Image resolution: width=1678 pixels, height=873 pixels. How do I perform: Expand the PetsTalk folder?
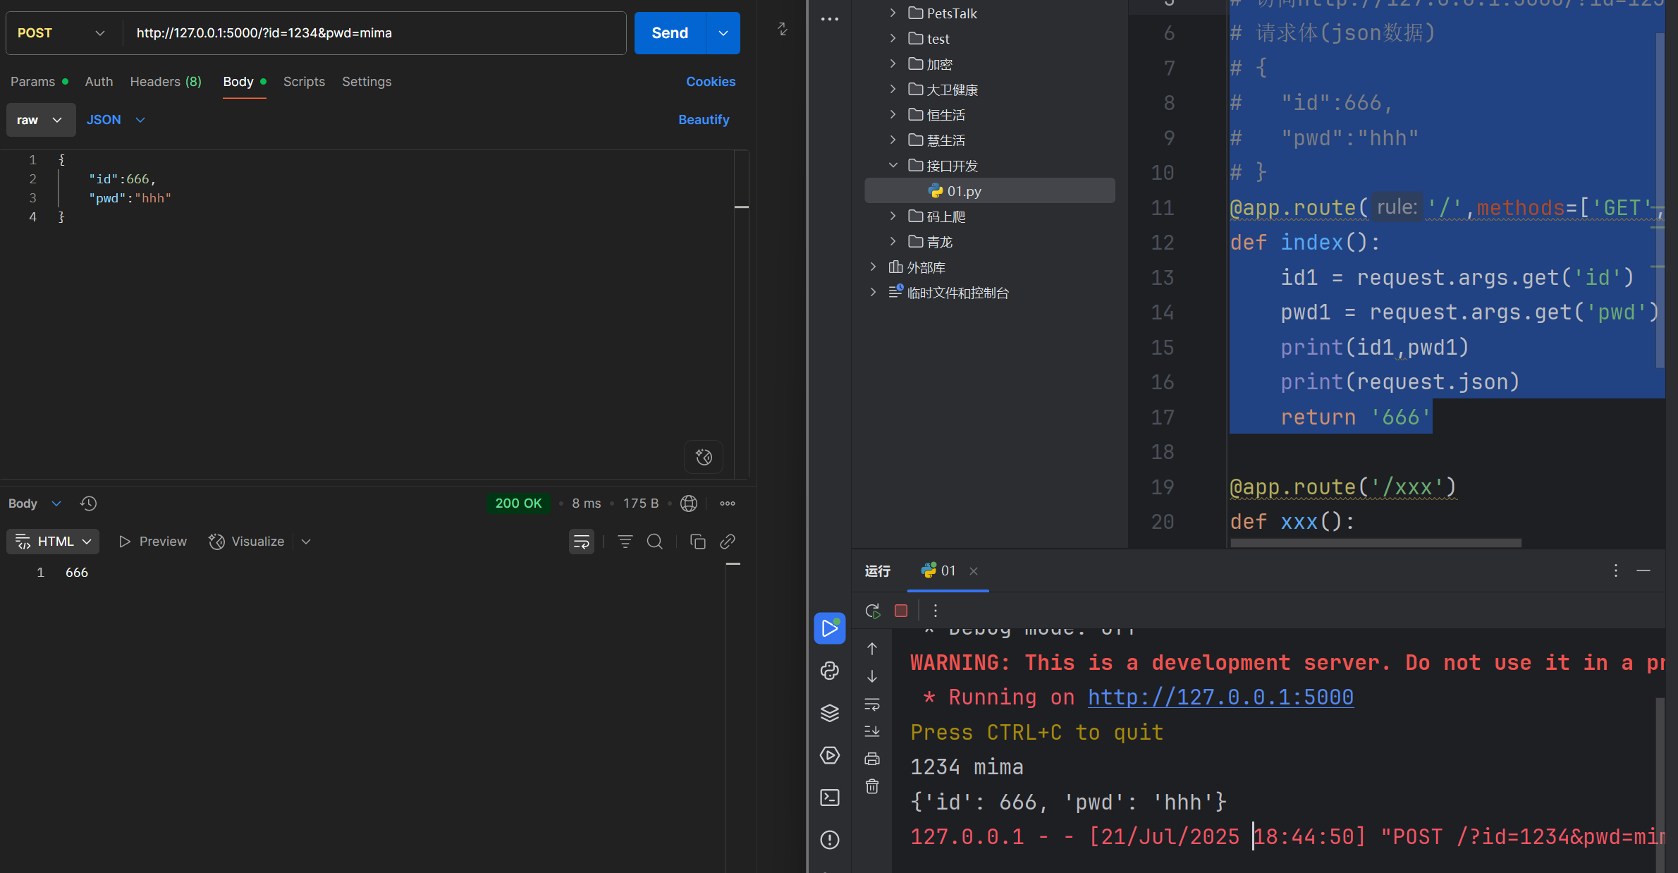pos(893,13)
